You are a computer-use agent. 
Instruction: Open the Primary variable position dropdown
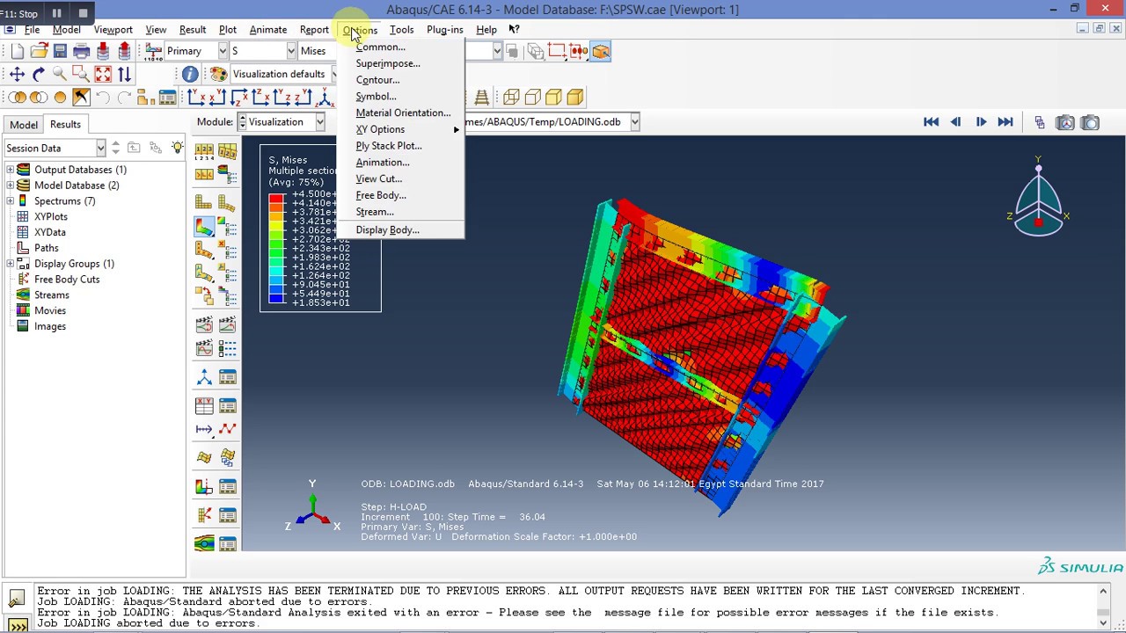tap(223, 51)
